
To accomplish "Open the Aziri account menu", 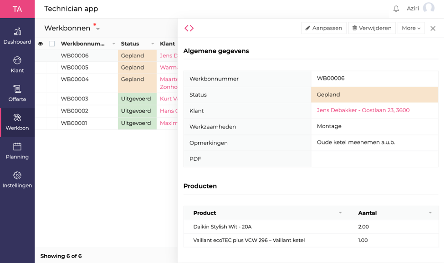I will 413,8.
